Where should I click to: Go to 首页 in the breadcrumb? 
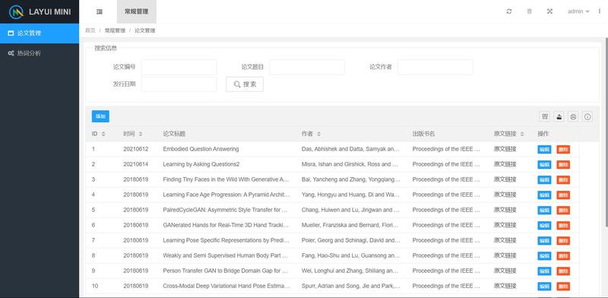90,30
